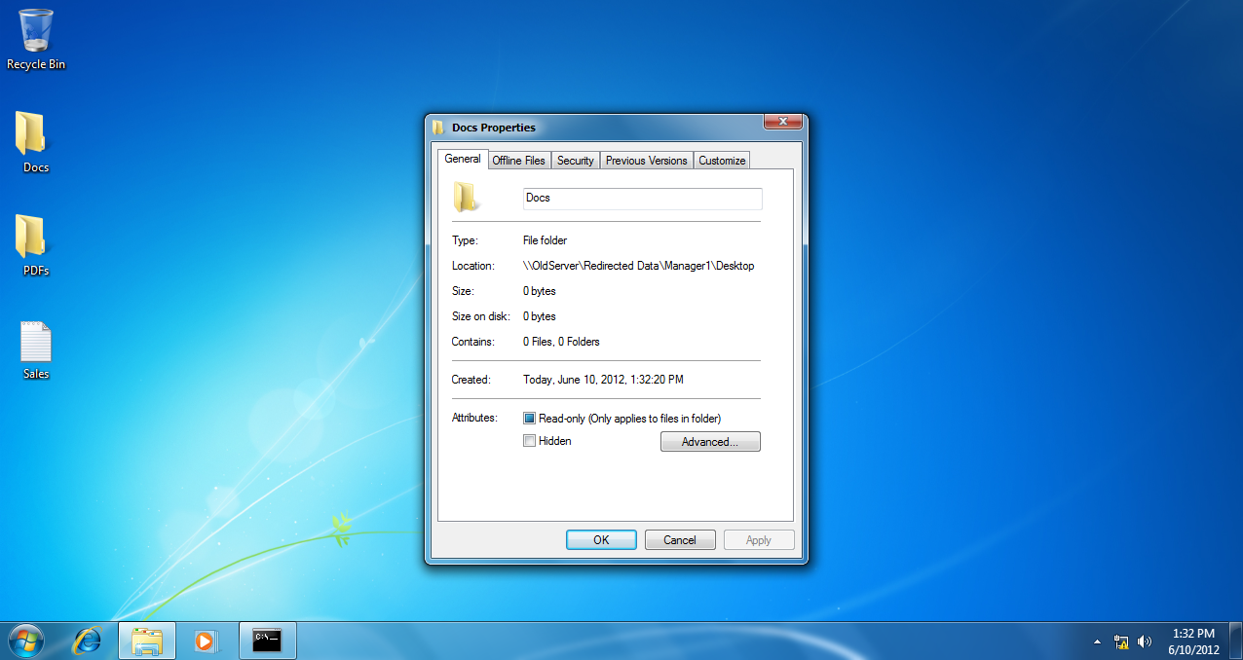
Task: Switch to the Security tab
Action: (575, 160)
